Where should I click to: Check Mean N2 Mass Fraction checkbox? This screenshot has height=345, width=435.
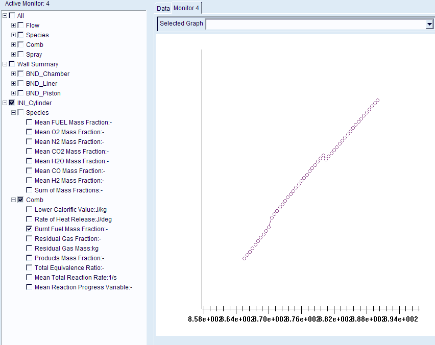pyautogui.click(x=29, y=142)
